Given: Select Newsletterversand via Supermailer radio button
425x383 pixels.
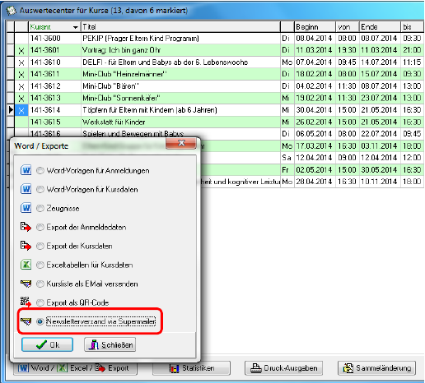Looking at the screenshot, I should tap(40, 321).
